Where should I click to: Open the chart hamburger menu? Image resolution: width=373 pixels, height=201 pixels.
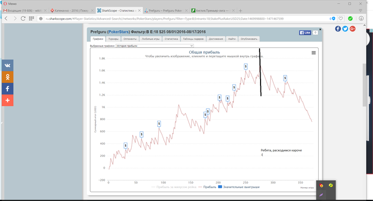pos(313,53)
